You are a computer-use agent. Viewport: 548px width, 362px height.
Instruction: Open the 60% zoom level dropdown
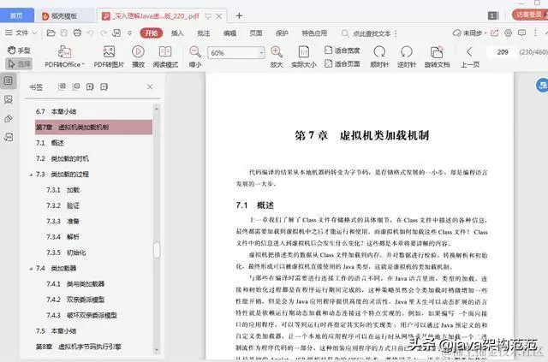tap(261, 53)
